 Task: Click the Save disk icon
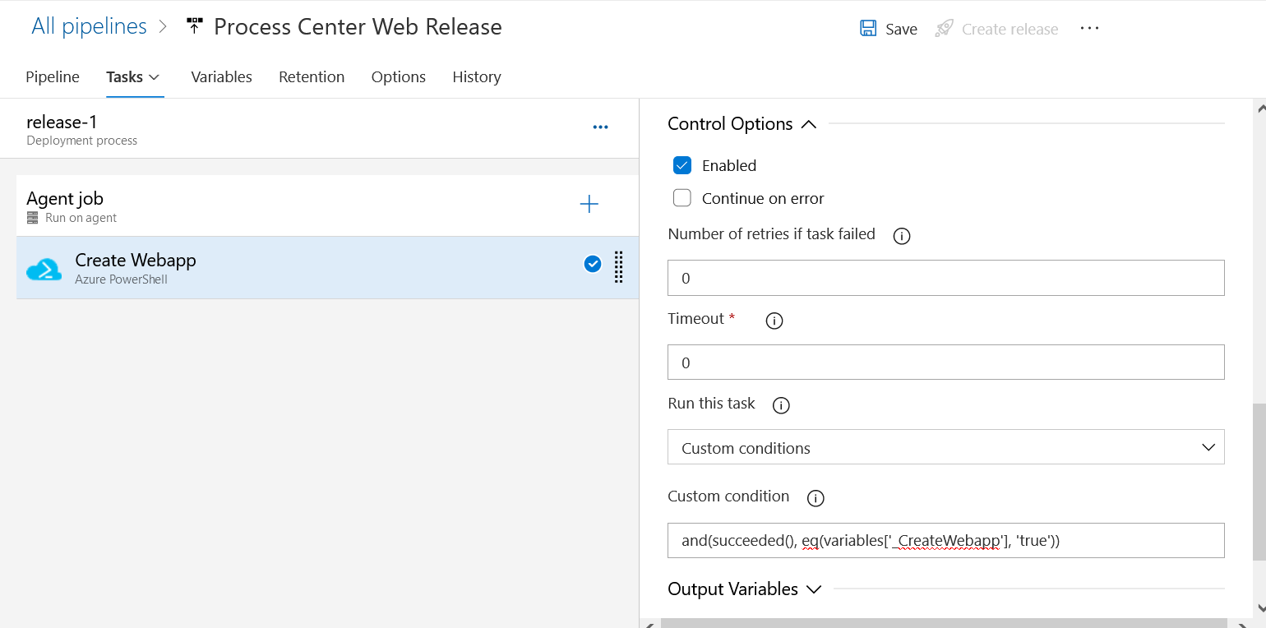click(868, 29)
